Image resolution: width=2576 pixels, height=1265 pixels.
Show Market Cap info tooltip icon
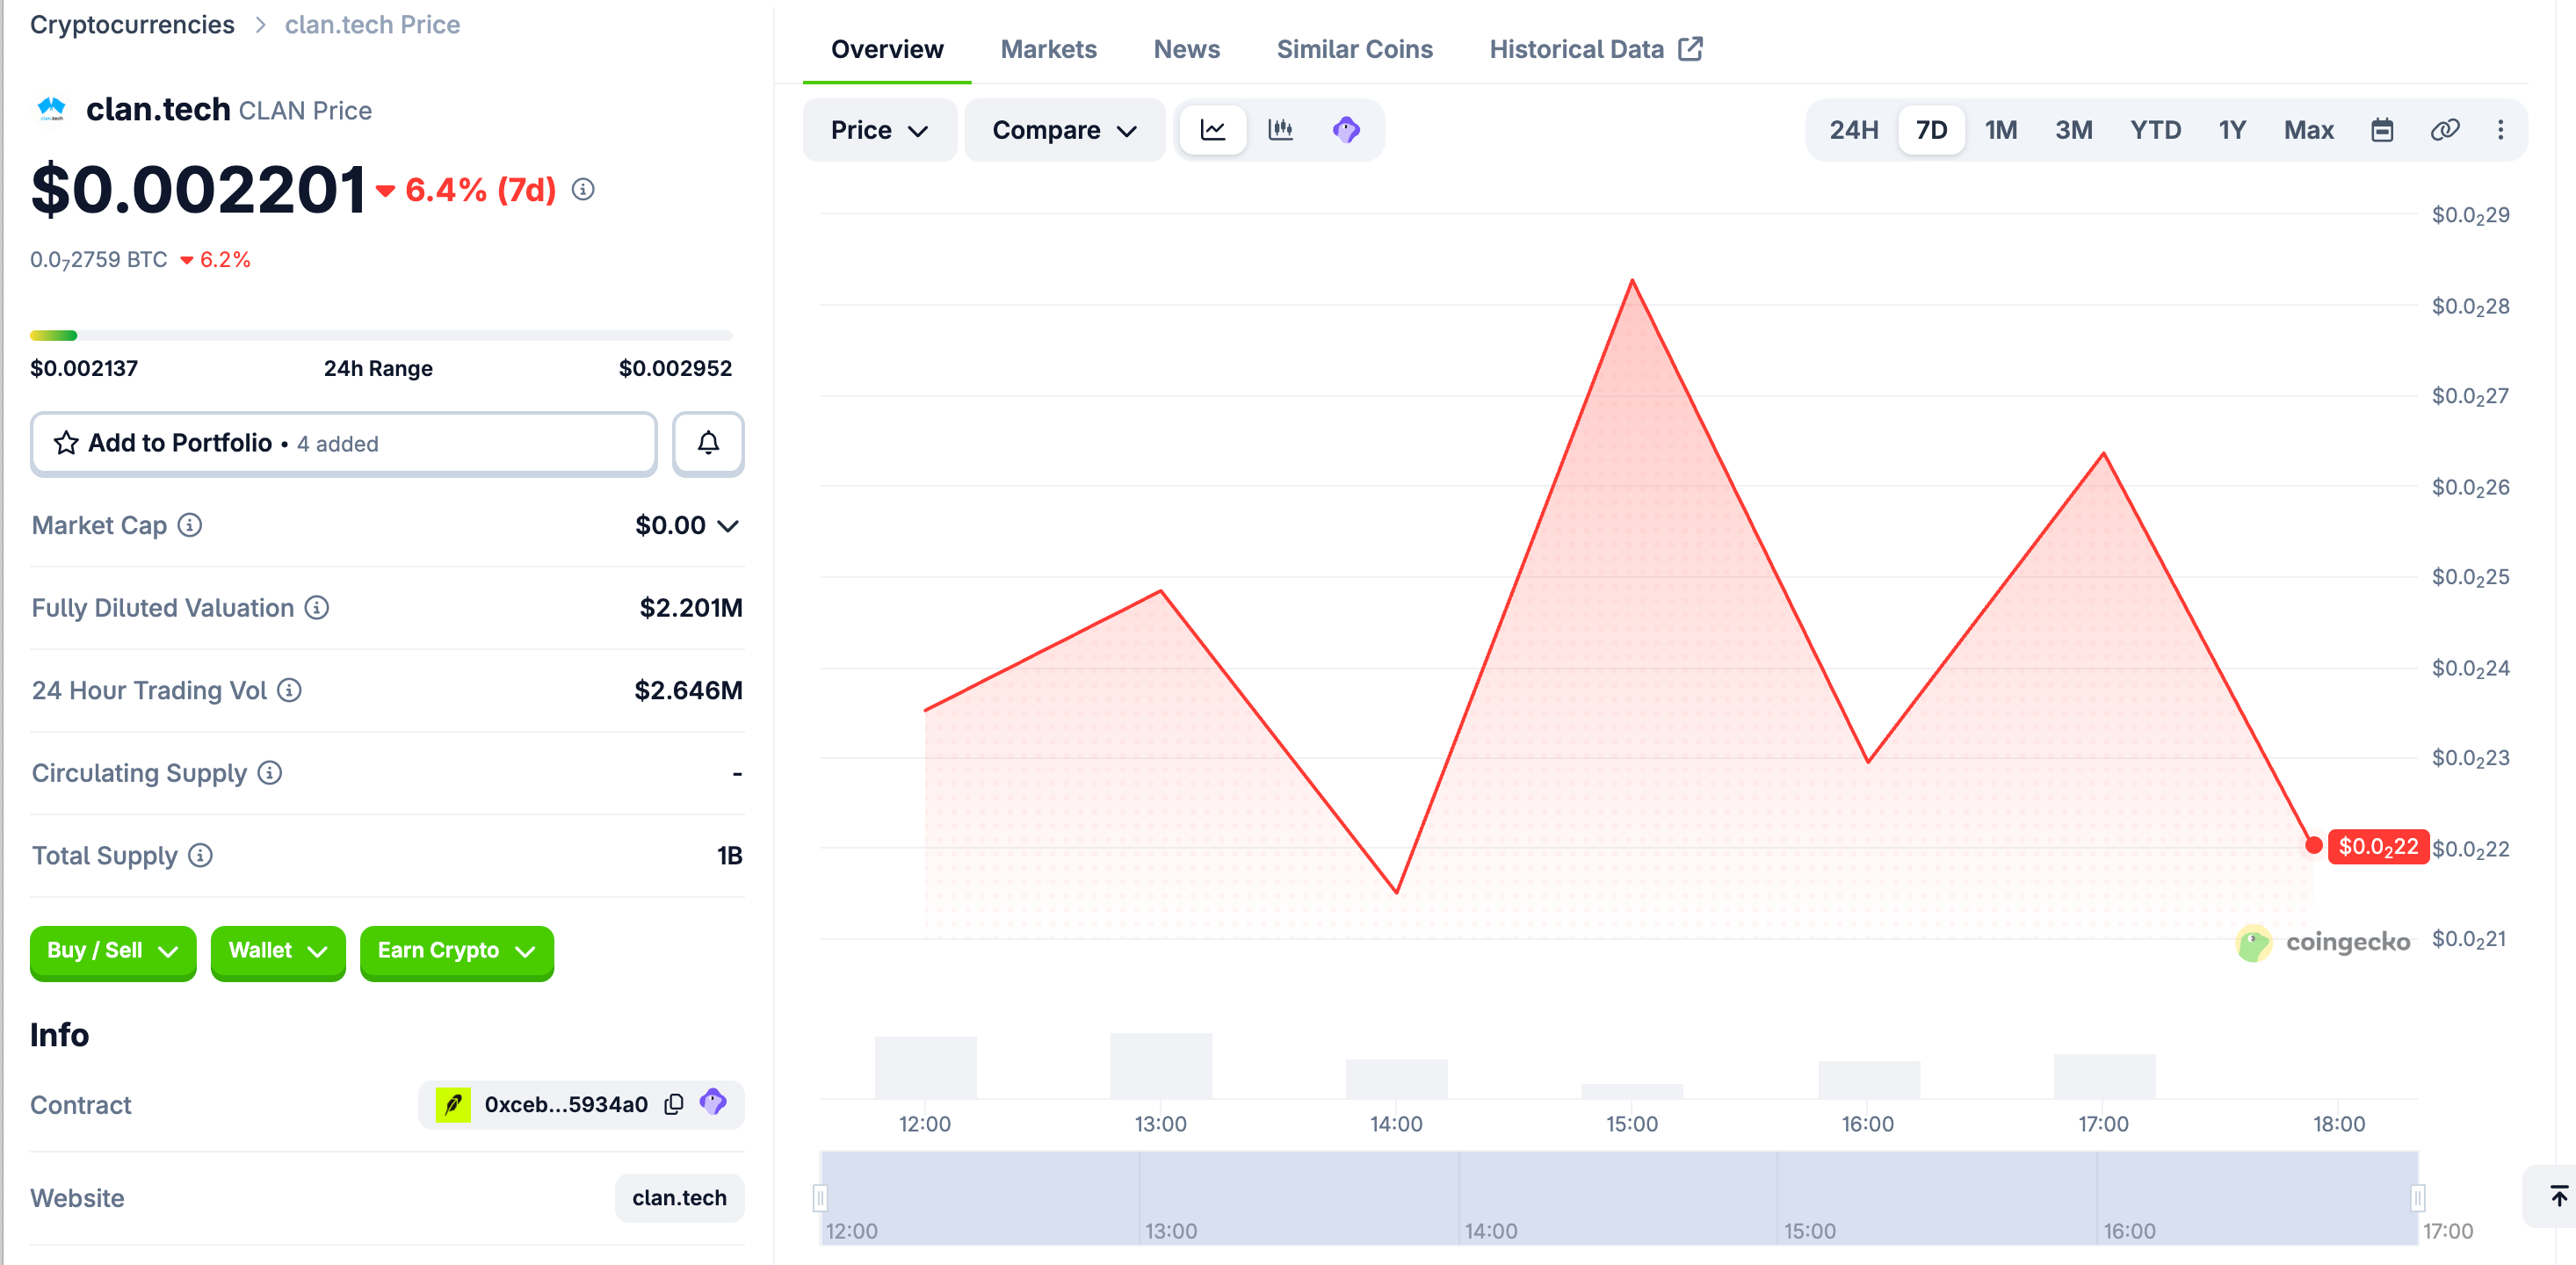coord(190,525)
